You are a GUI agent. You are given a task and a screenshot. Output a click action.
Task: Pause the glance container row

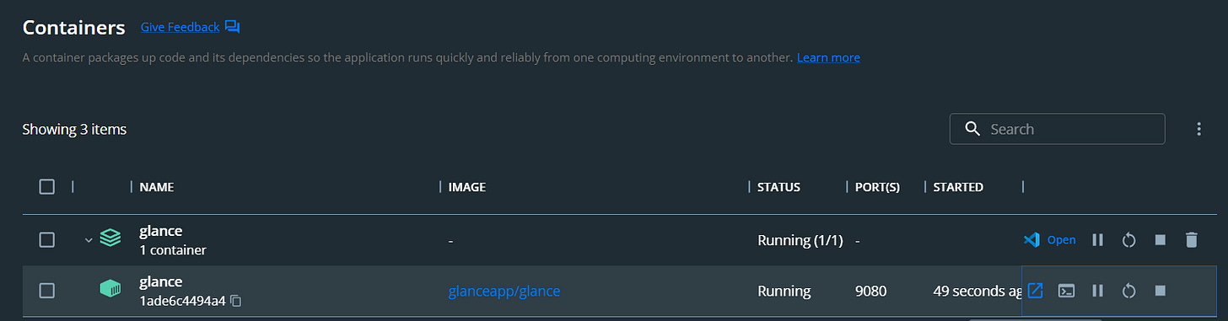1097,291
